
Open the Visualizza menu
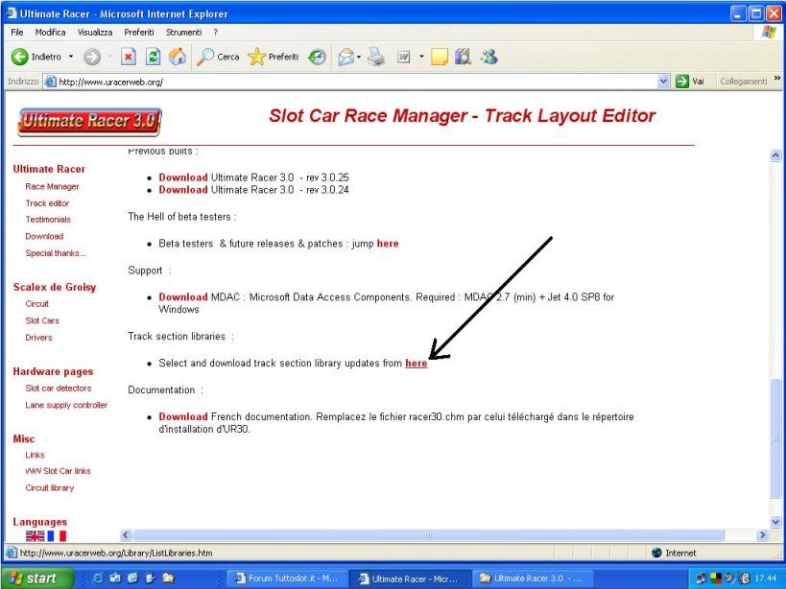pos(95,32)
